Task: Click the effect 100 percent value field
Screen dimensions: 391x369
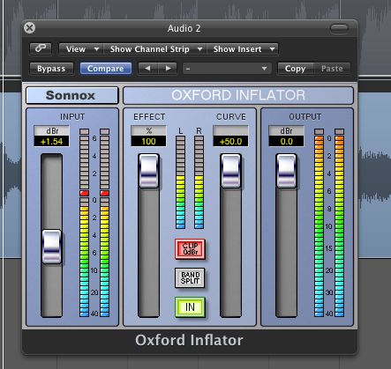Action: pyautogui.click(x=148, y=142)
